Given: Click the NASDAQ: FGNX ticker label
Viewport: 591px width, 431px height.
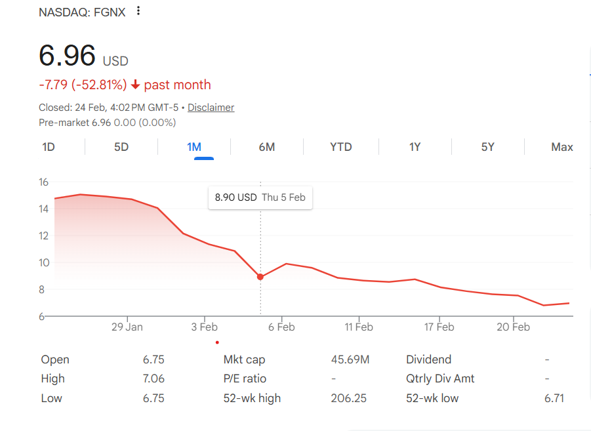Looking at the screenshot, I should coord(82,11).
